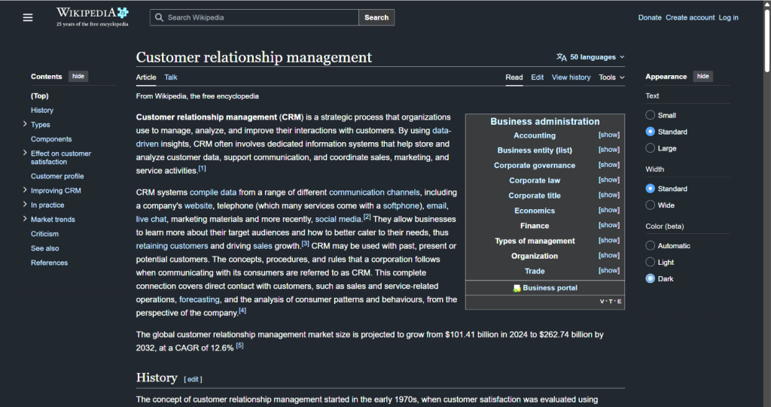This screenshot has height=407, width=771.
Task: Open the View history tab
Action: (x=571, y=77)
